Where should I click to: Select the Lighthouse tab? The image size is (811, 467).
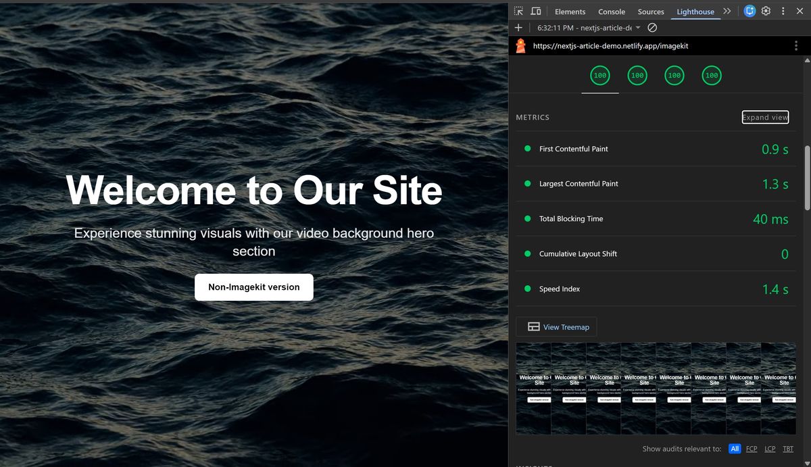click(x=695, y=11)
